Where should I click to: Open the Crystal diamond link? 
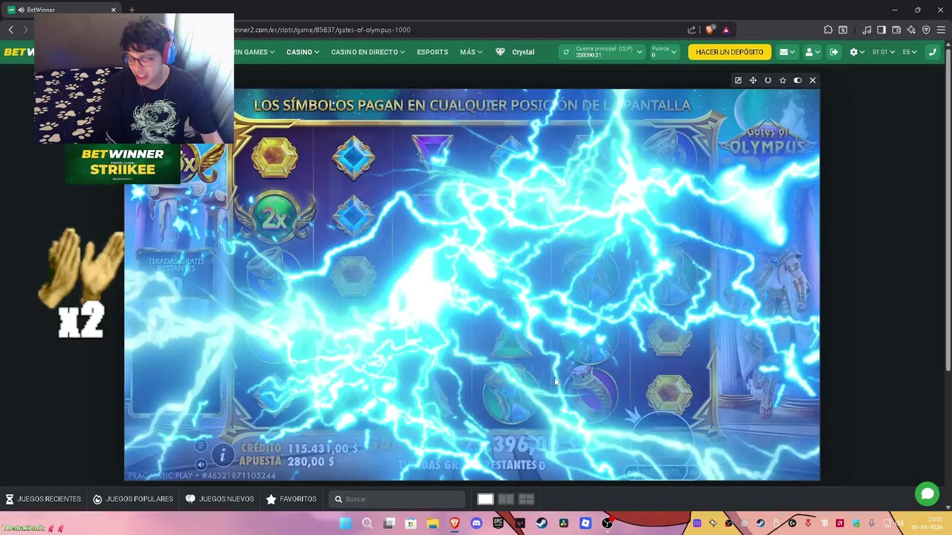(x=515, y=52)
